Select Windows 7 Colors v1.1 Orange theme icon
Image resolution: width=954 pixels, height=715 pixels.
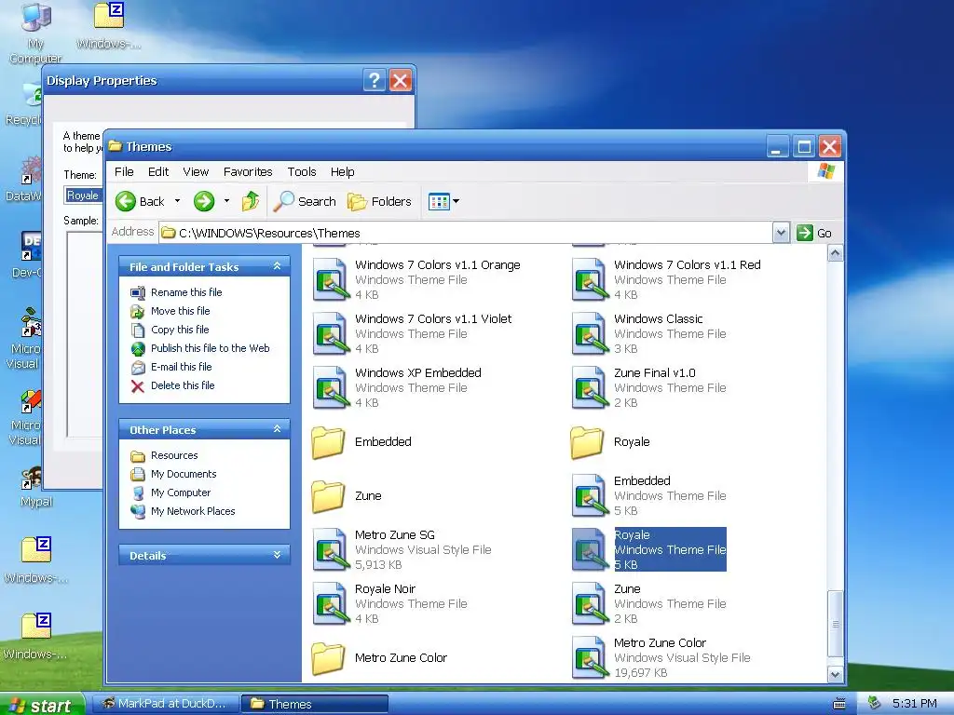pos(331,279)
